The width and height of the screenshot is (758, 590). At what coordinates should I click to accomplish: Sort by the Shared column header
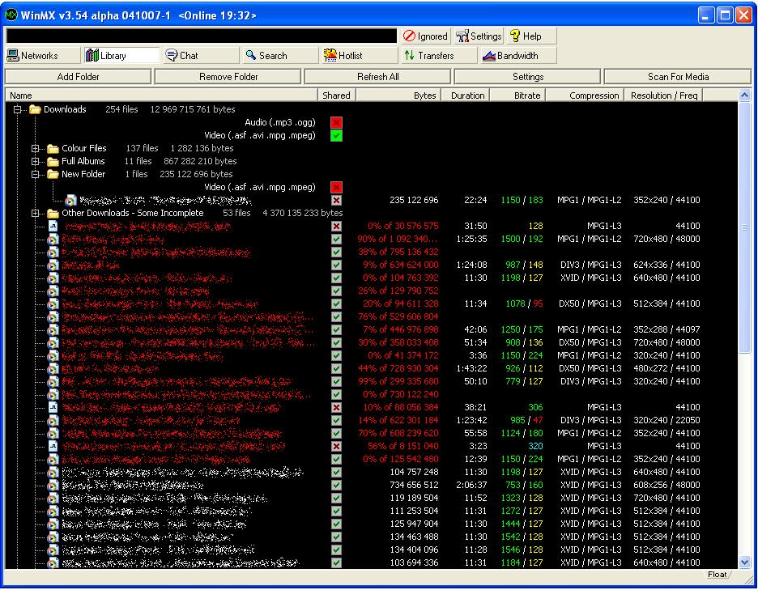[336, 96]
